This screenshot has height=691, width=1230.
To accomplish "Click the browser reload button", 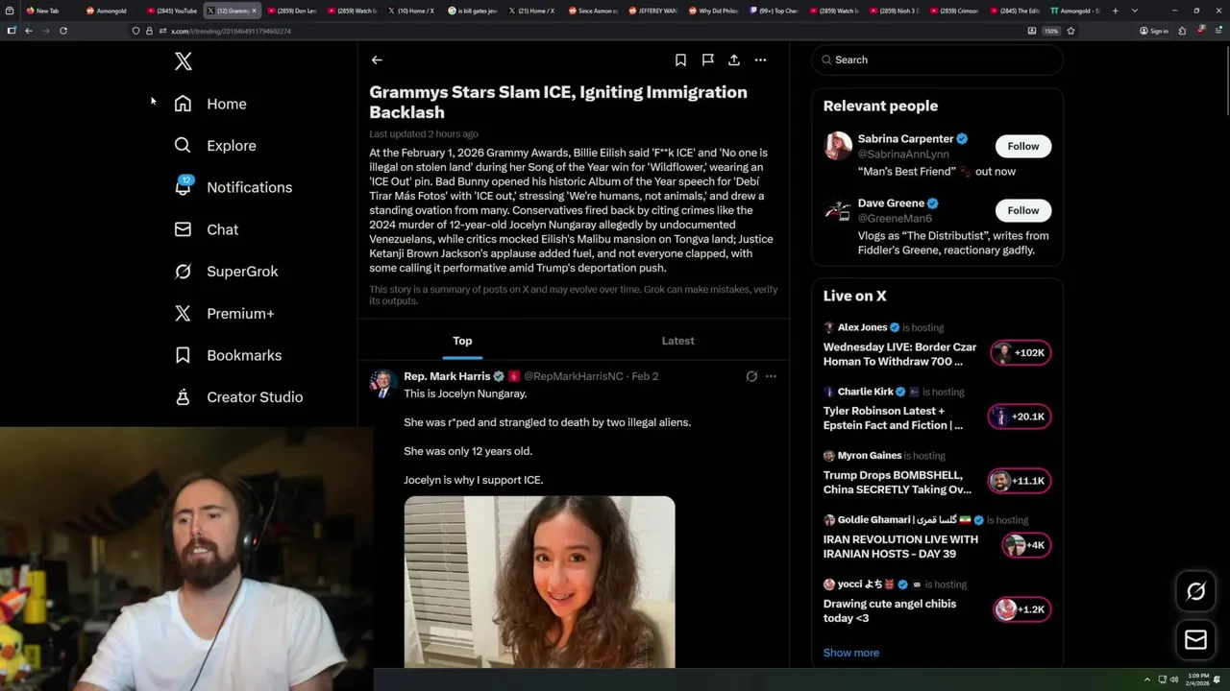I will click(63, 31).
